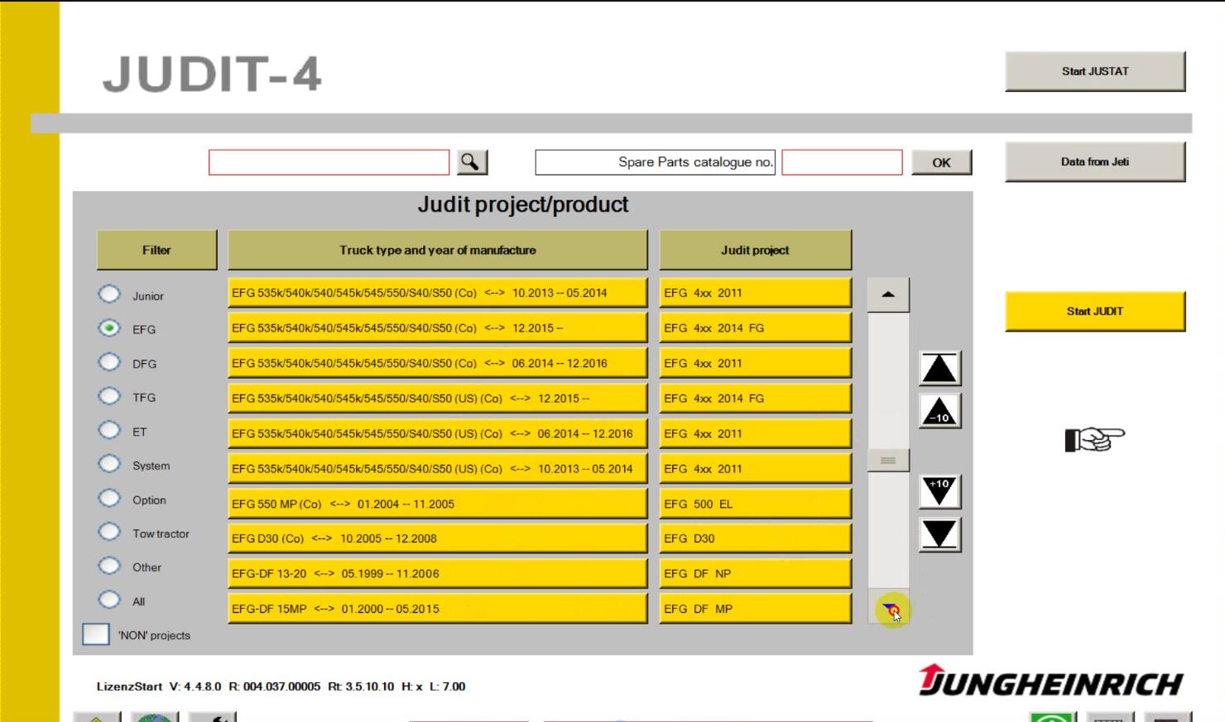Click the Judit project column header
The height and width of the screenshot is (722, 1225).
755,250
